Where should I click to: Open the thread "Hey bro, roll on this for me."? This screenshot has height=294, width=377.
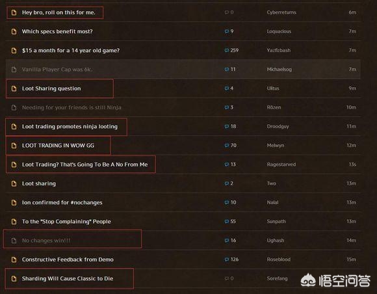[58, 12]
